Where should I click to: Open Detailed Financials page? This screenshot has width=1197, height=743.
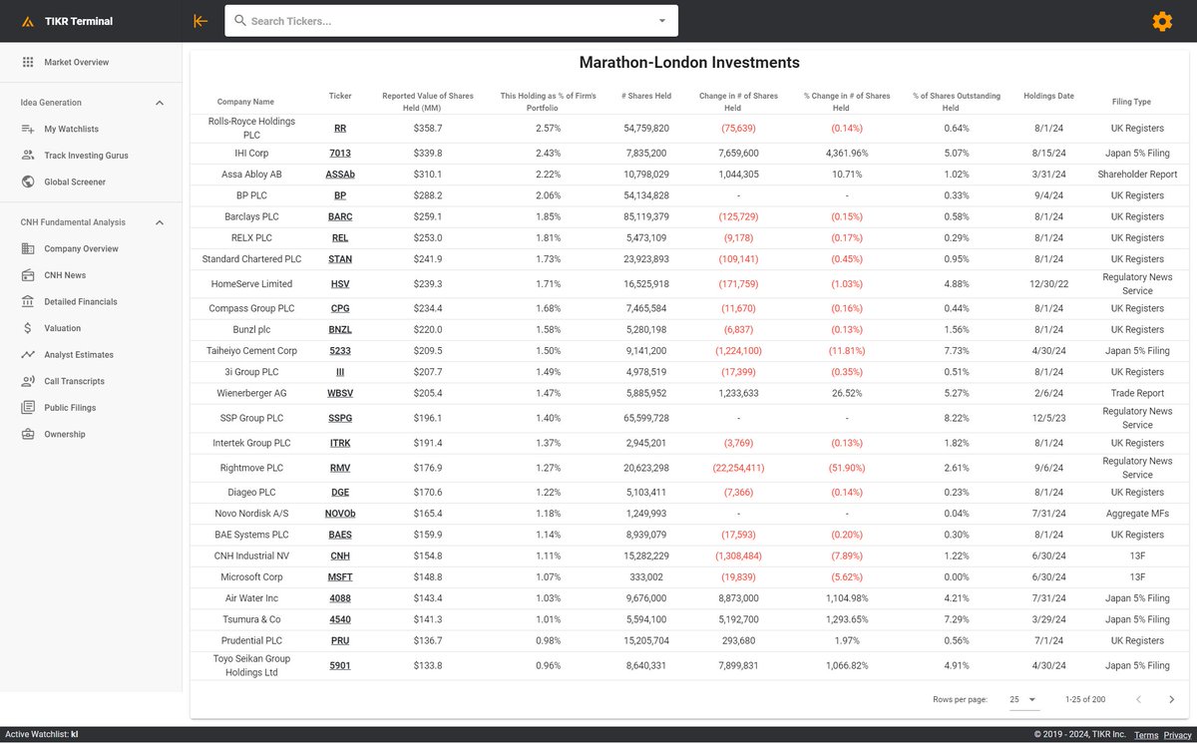[x=81, y=301]
